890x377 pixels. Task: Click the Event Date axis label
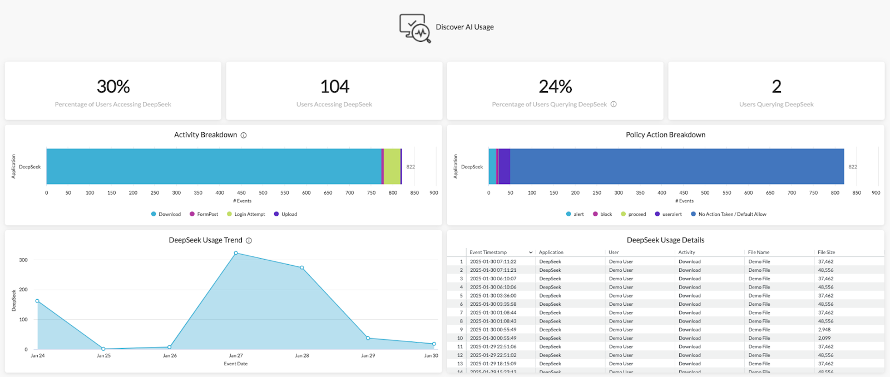pyautogui.click(x=236, y=364)
